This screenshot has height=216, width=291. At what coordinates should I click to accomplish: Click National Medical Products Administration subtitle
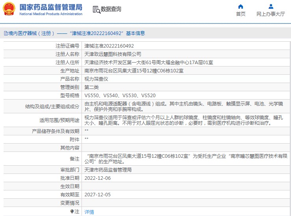51,14
